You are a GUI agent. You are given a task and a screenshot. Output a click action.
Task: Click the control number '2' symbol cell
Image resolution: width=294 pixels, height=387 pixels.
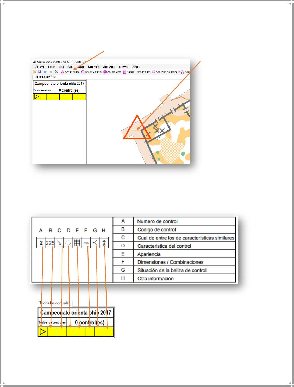[x=41, y=243]
